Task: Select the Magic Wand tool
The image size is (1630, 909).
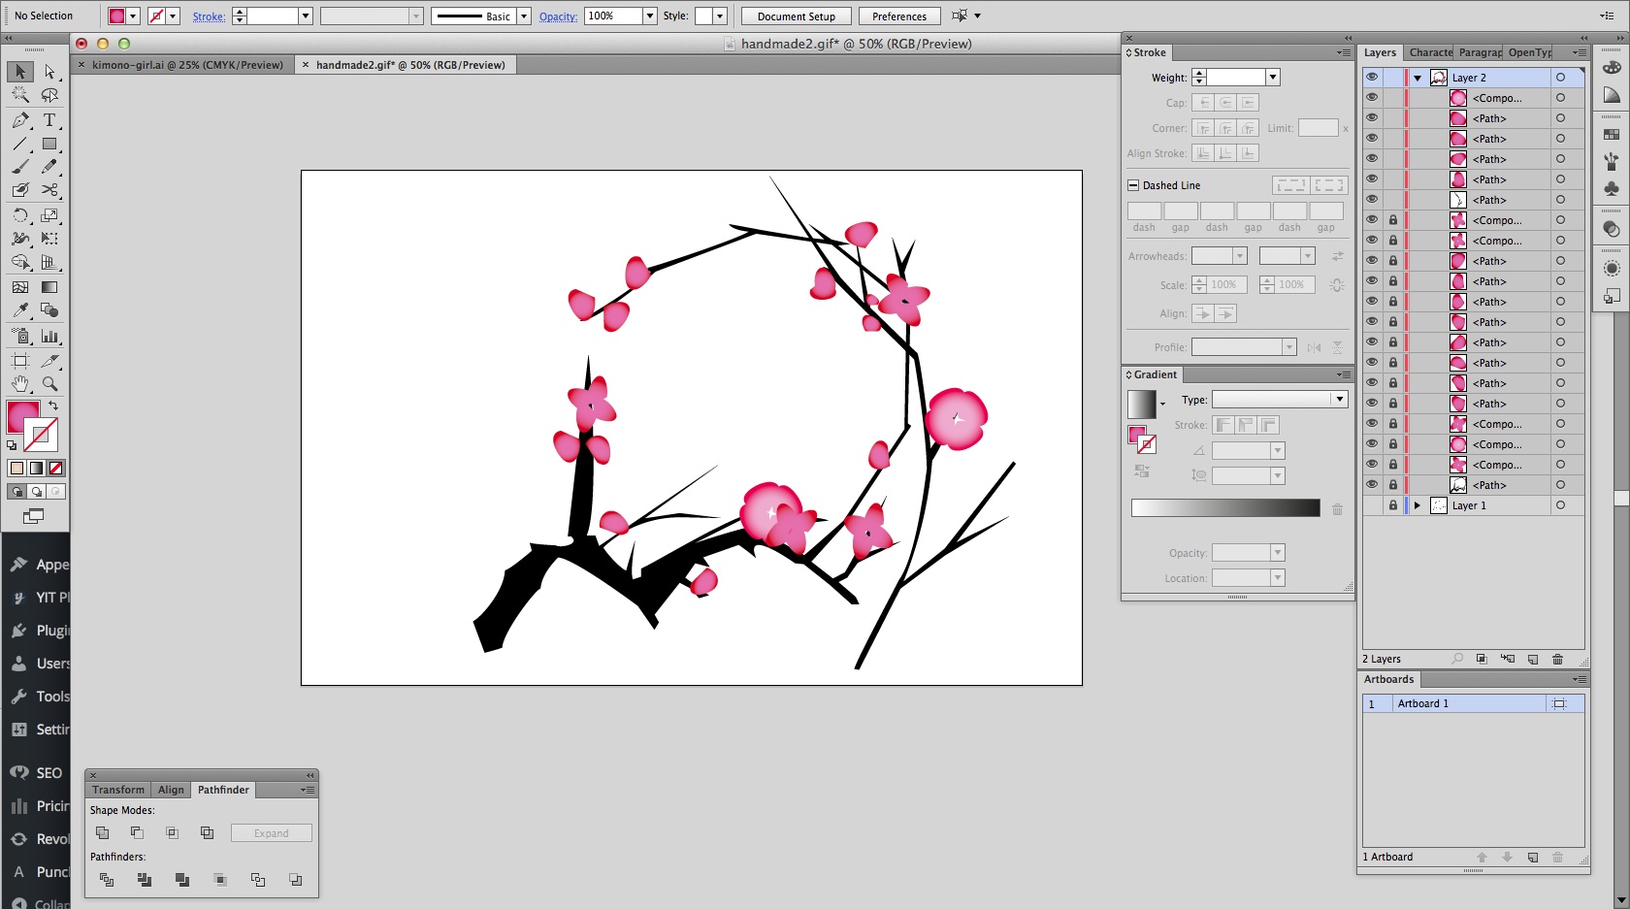Action: [19, 95]
